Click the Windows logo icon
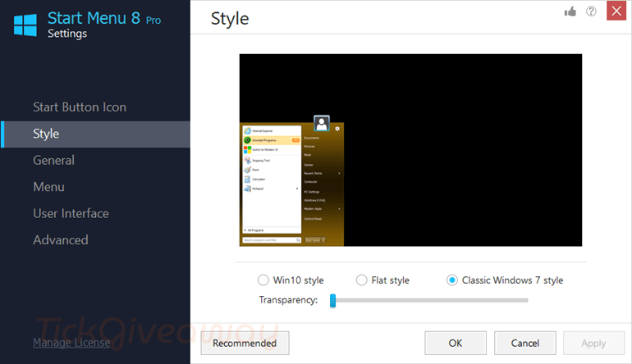Image resolution: width=632 pixels, height=364 pixels. click(25, 25)
